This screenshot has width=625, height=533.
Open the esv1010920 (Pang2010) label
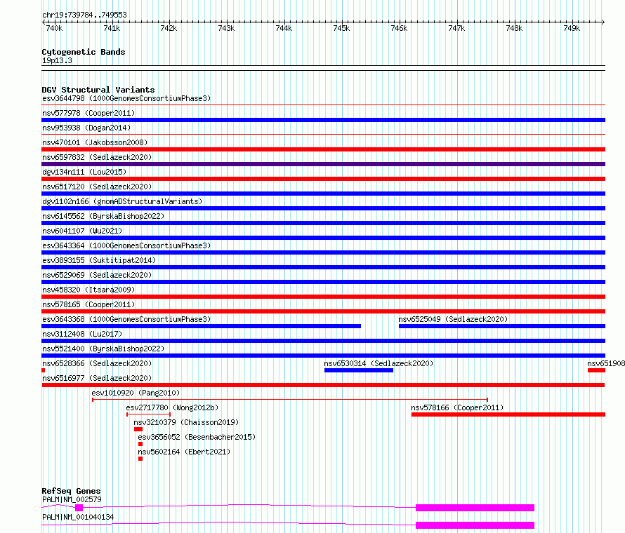point(136,393)
